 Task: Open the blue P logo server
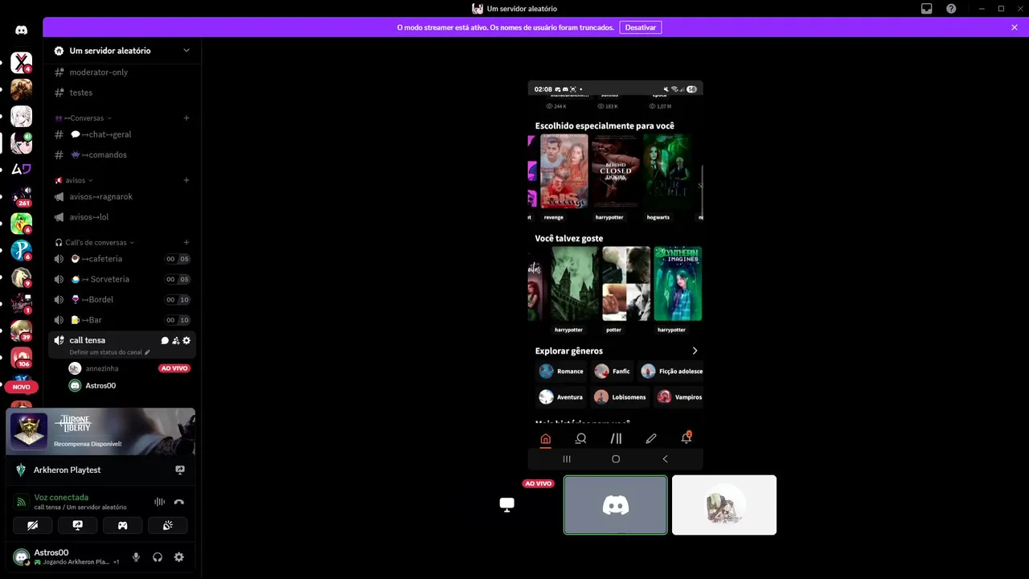tap(22, 250)
